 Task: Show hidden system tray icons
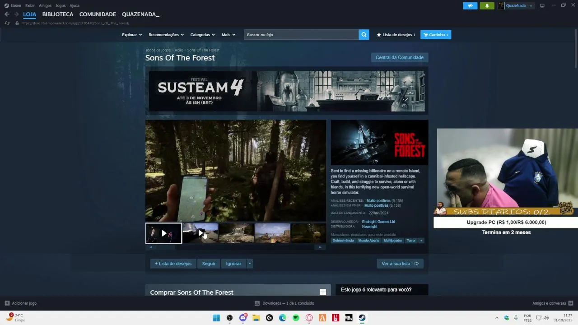click(497, 318)
